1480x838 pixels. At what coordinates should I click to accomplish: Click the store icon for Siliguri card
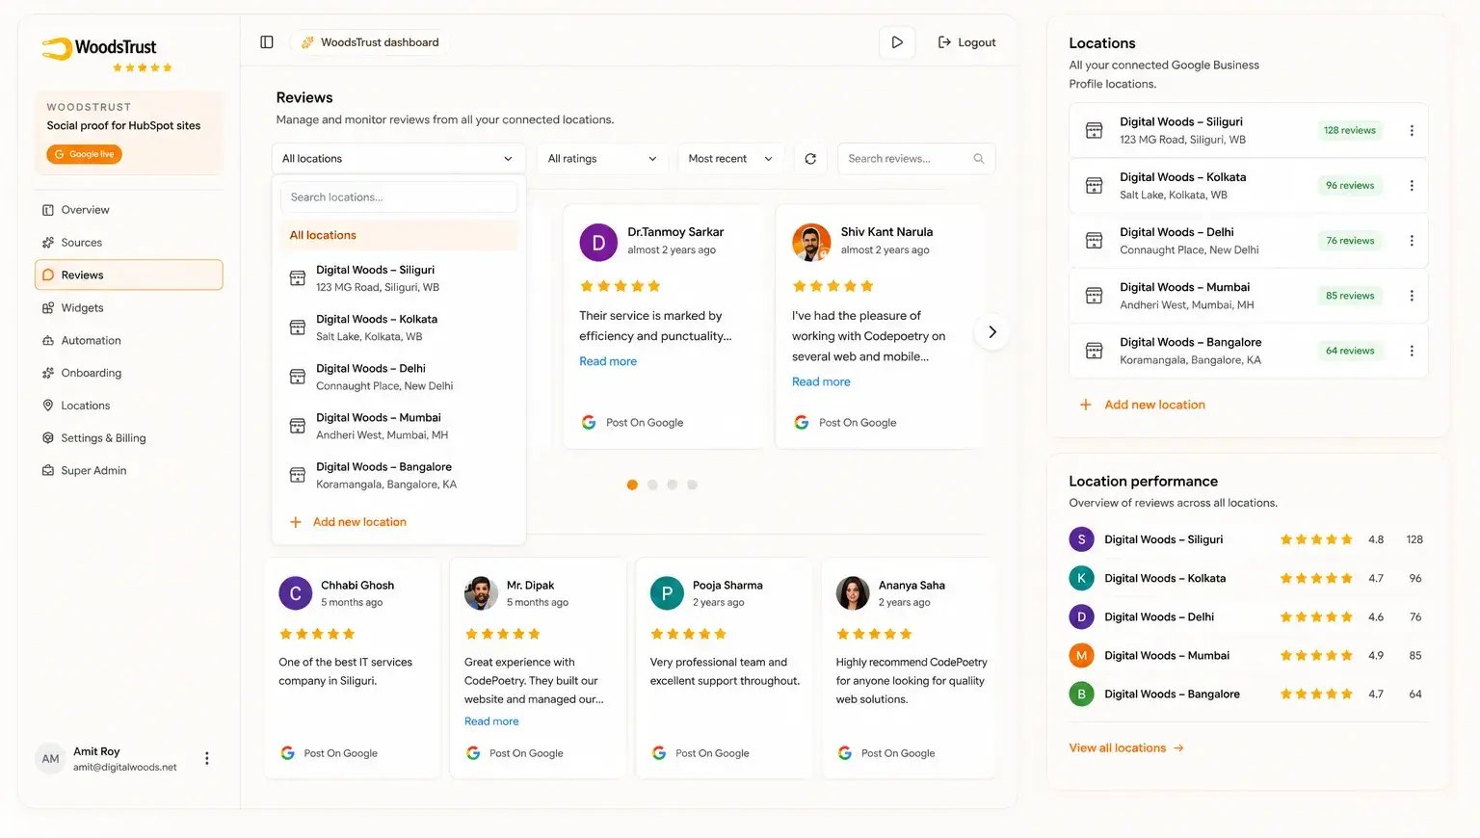click(1095, 130)
